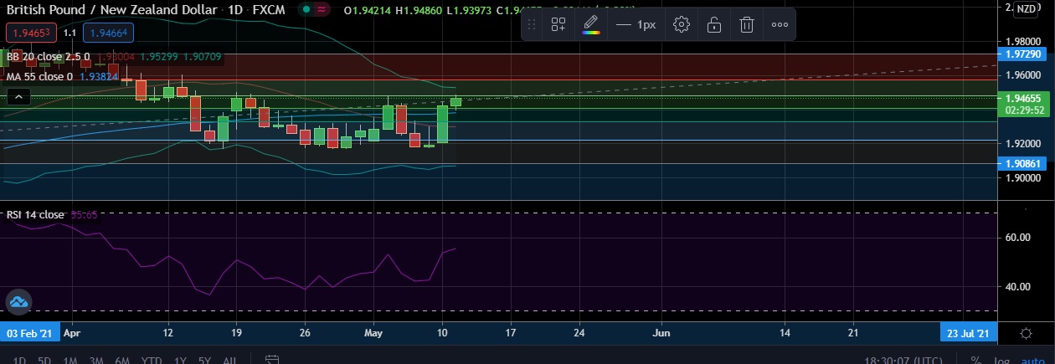Image resolution: width=1055 pixels, height=364 pixels.
Task: Open the NZD currency selector
Action: (1025, 9)
